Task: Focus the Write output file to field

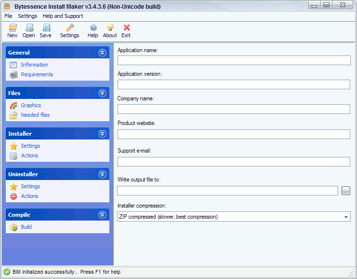Action: [227, 191]
